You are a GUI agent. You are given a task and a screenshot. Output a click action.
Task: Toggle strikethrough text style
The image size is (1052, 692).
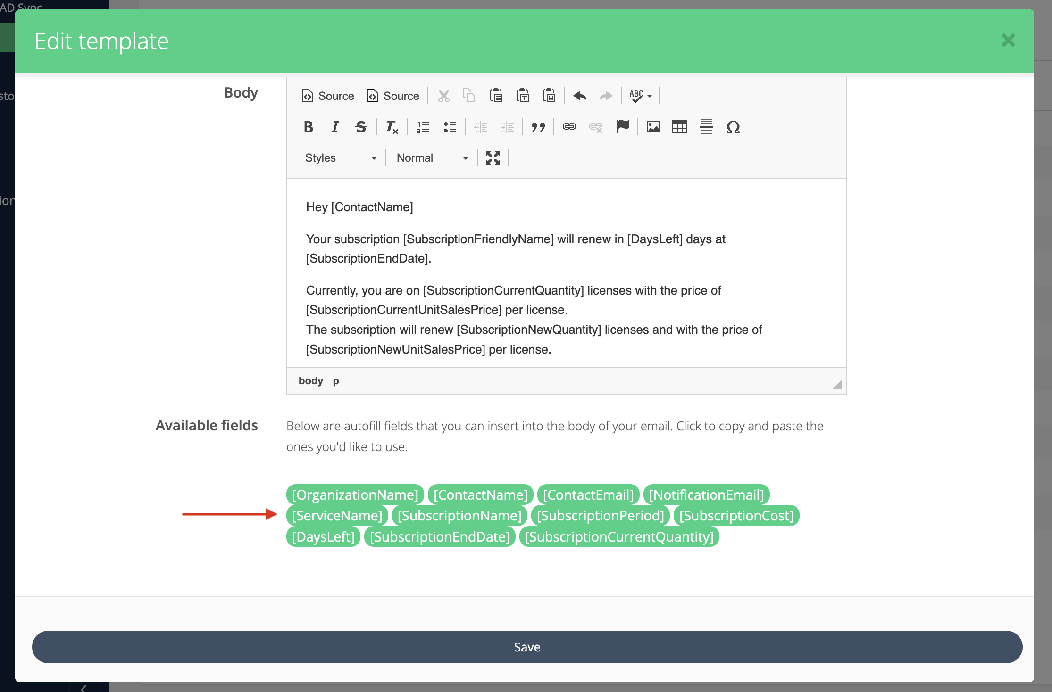pos(361,127)
